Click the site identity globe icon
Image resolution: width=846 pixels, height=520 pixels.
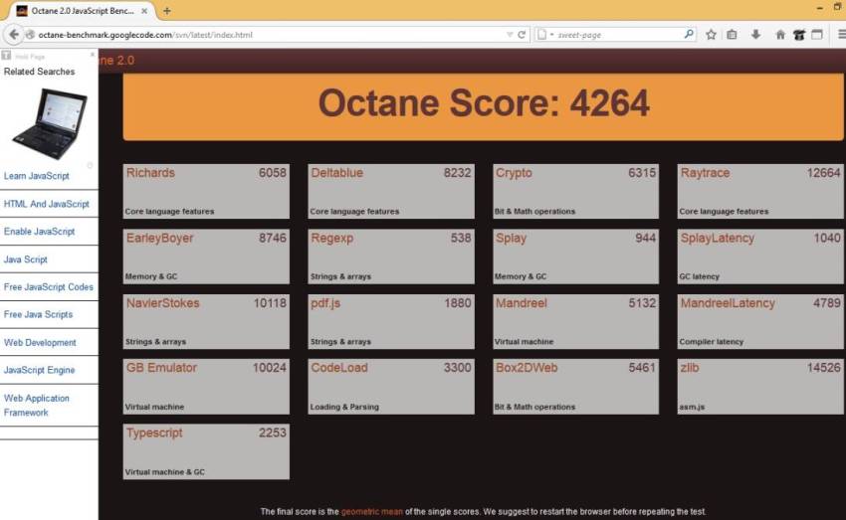click(x=30, y=35)
